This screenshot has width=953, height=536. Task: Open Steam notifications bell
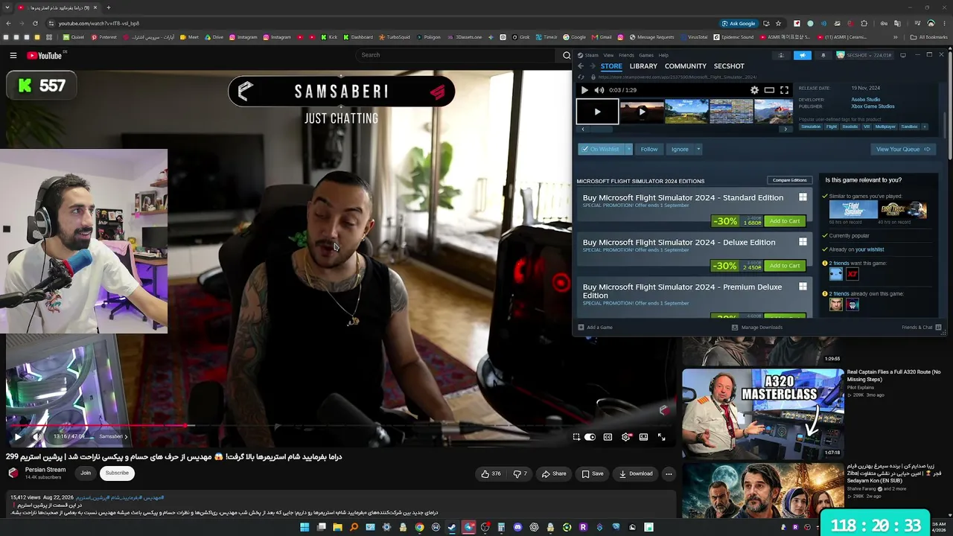tap(823, 55)
